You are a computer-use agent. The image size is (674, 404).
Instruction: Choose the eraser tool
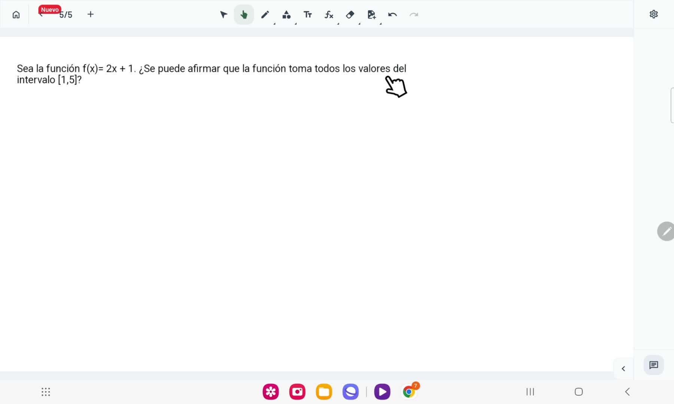click(350, 15)
